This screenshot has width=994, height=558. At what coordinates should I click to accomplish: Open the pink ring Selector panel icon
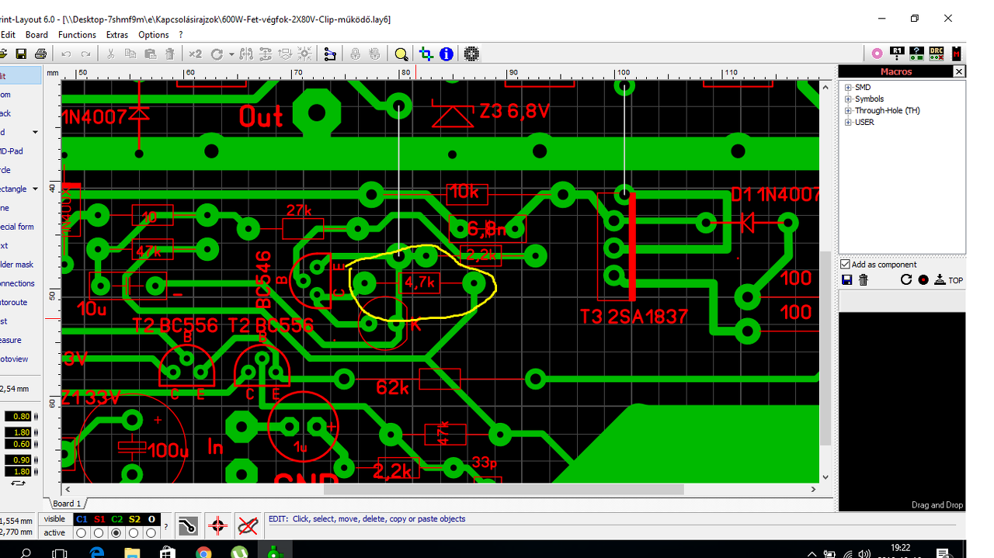tap(877, 54)
